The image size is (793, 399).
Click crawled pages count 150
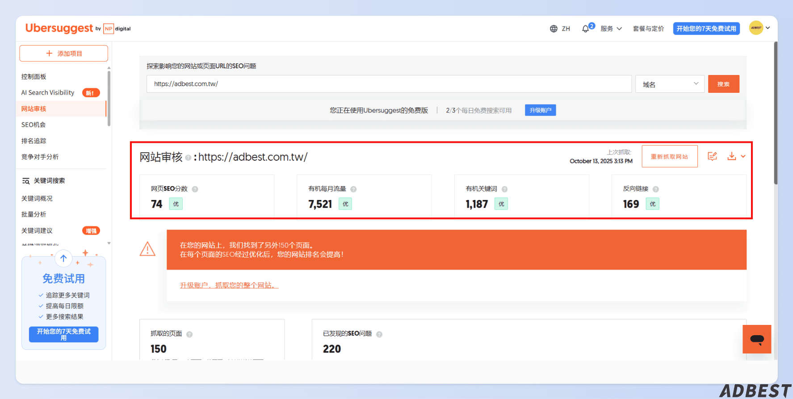pos(158,349)
